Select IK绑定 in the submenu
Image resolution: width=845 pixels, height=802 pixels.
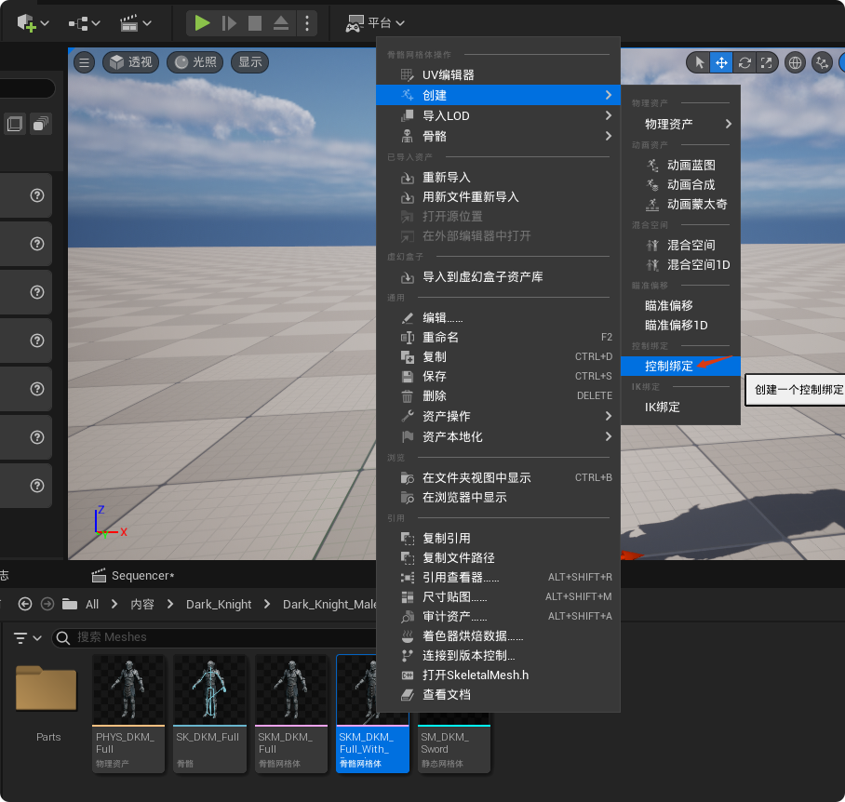coord(680,407)
